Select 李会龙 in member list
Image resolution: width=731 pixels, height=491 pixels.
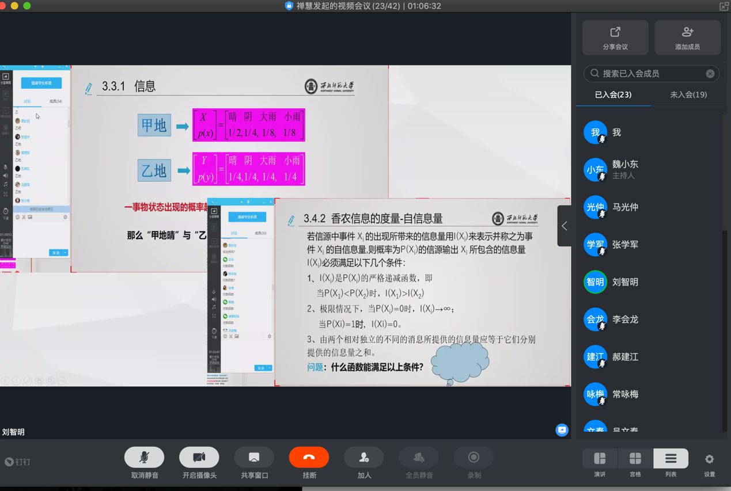pyautogui.click(x=649, y=319)
